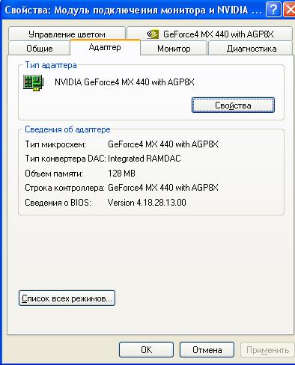
Task: Open the GeForce4 MX 440 with AGP8X tab
Action: click(210, 34)
